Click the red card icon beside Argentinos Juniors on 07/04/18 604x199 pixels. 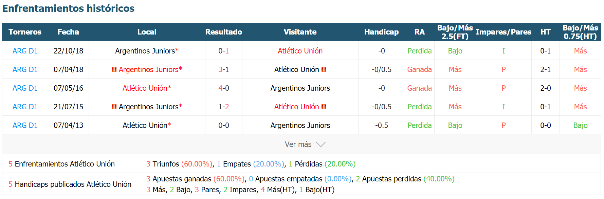[x=114, y=69]
